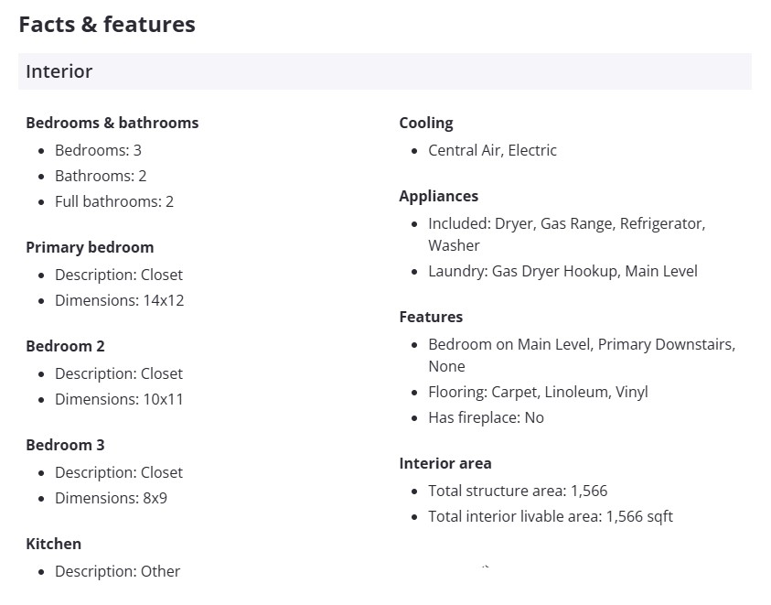Select the Cooling heading
This screenshot has height=605, width=771.
425,123
